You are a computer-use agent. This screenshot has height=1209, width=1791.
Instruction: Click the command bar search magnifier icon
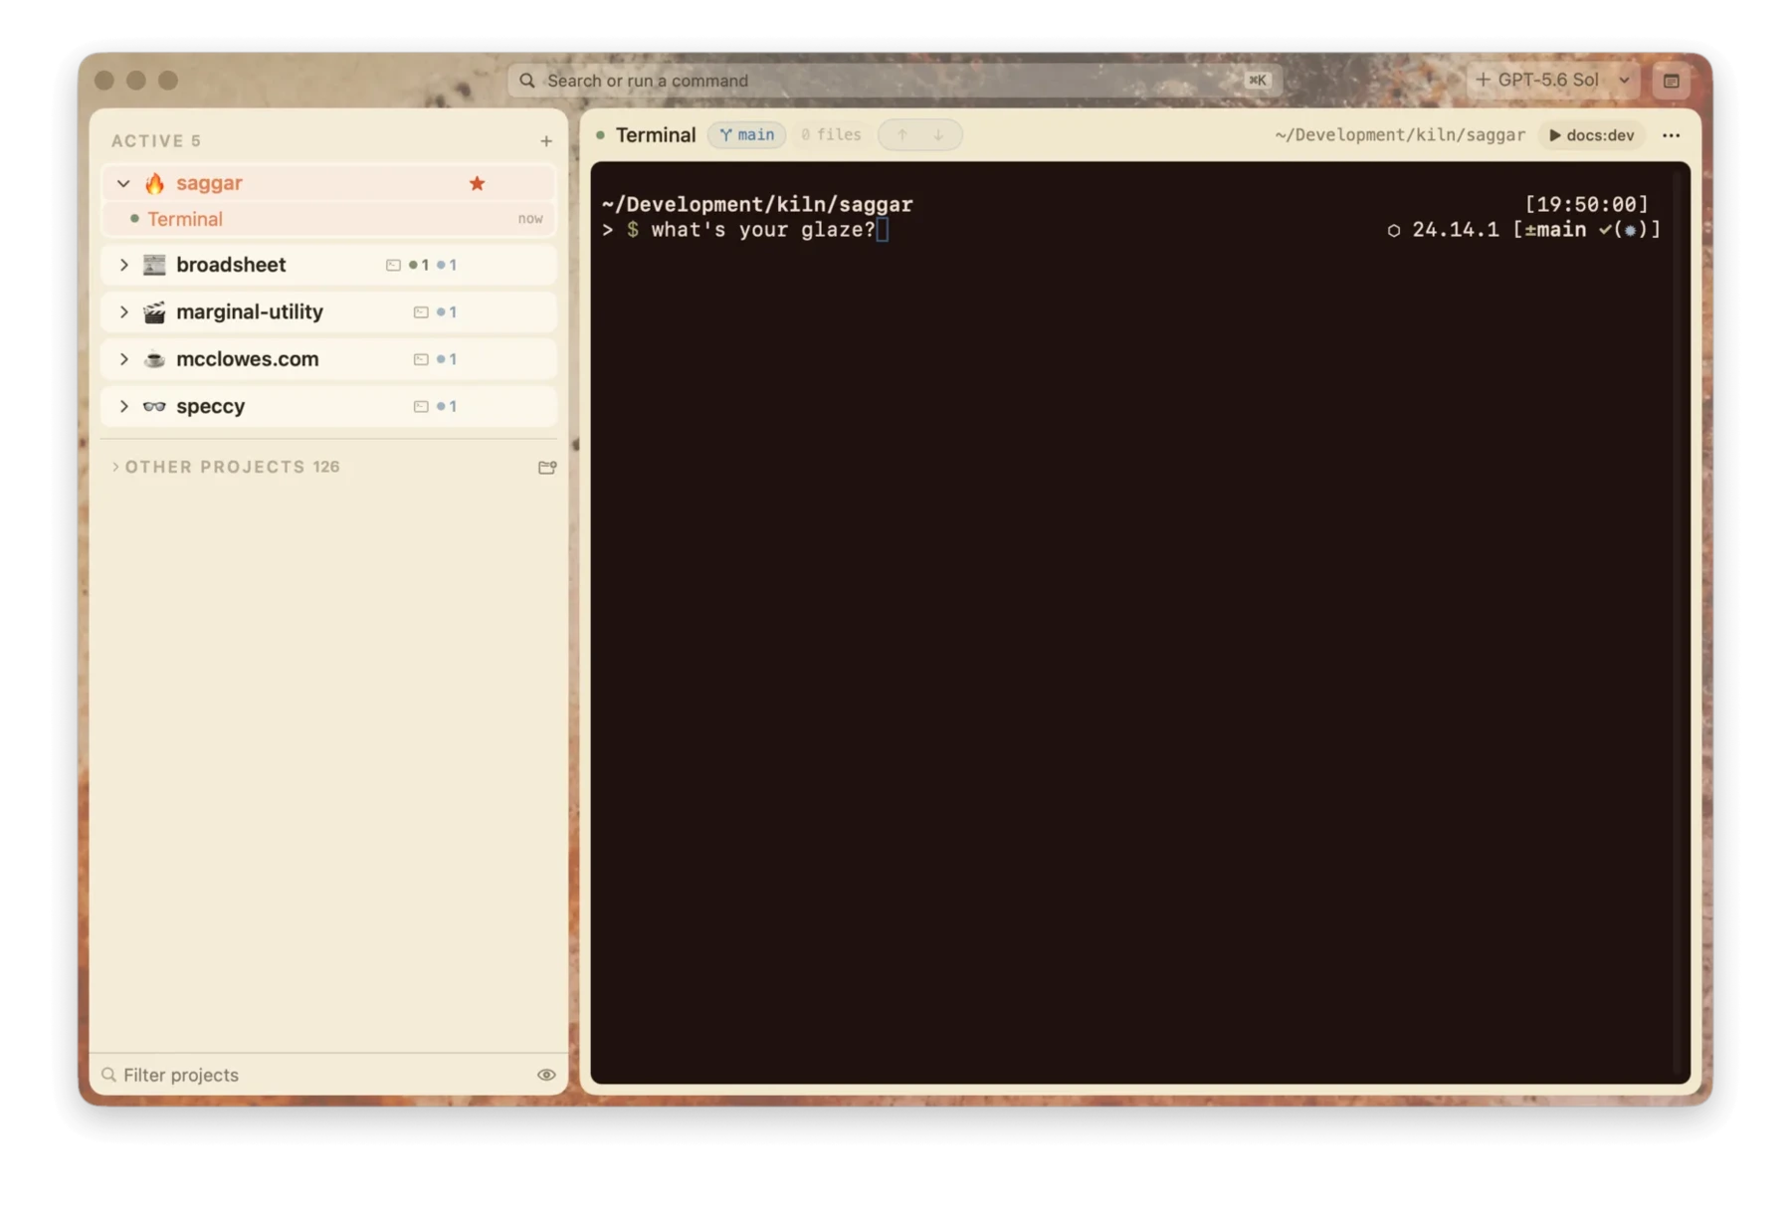point(527,81)
